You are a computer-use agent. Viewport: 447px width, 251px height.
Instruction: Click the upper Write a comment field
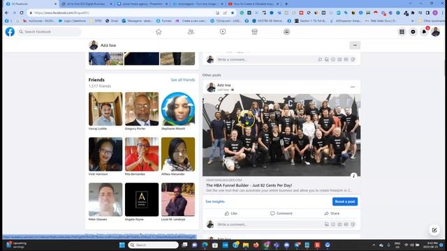coord(286,59)
